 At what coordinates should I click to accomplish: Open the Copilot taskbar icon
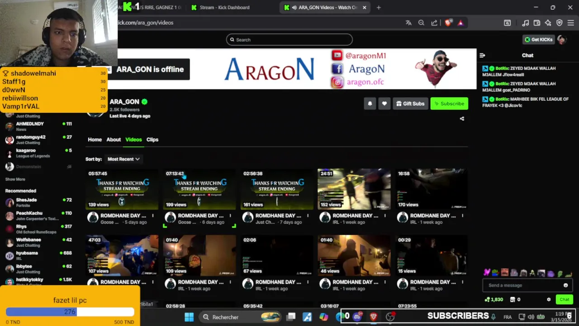tap(323, 317)
